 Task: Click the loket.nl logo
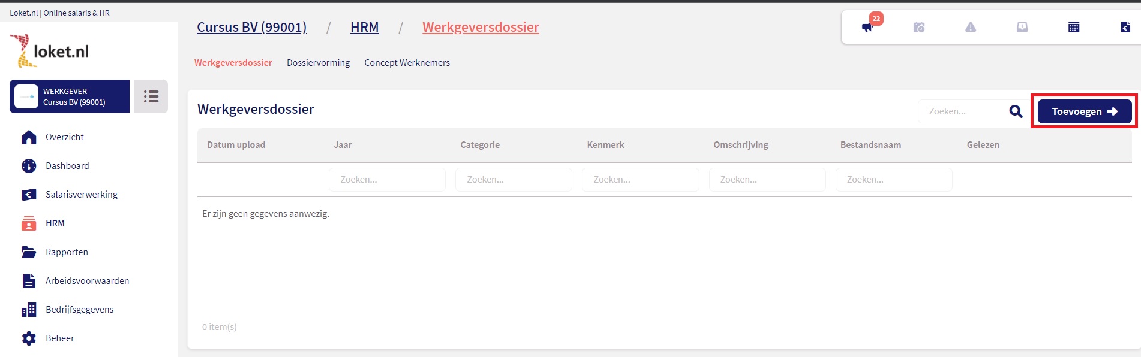(50, 51)
